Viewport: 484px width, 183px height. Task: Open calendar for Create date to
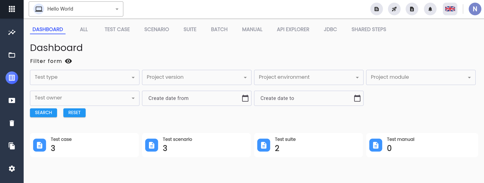357,98
